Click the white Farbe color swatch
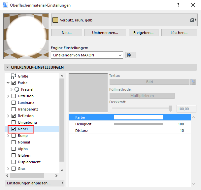This screenshot has height=190, width=201. pyautogui.click(x=138, y=117)
